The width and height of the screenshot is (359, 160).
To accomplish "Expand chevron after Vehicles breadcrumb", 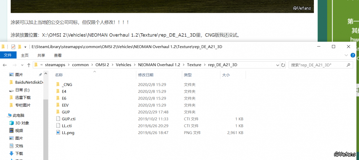I will (135, 65).
